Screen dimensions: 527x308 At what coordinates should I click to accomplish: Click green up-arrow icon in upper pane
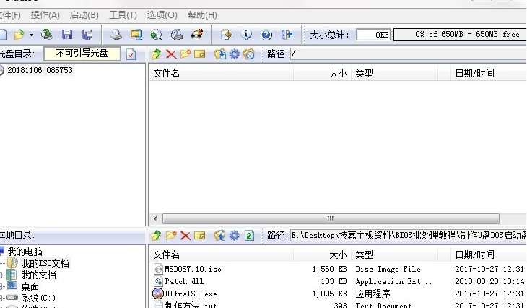click(x=156, y=54)
